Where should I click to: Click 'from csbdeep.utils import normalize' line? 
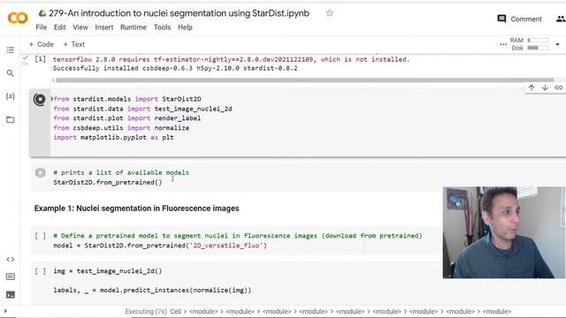tap(121, 127)
